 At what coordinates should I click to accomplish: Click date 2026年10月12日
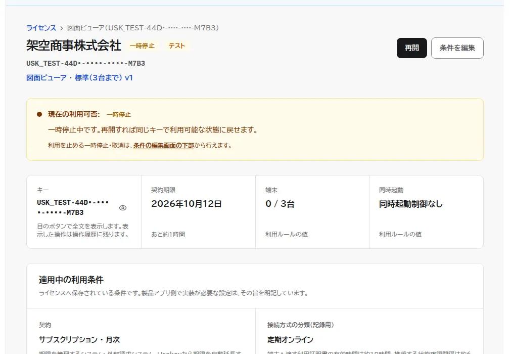[x=187, y=204]
